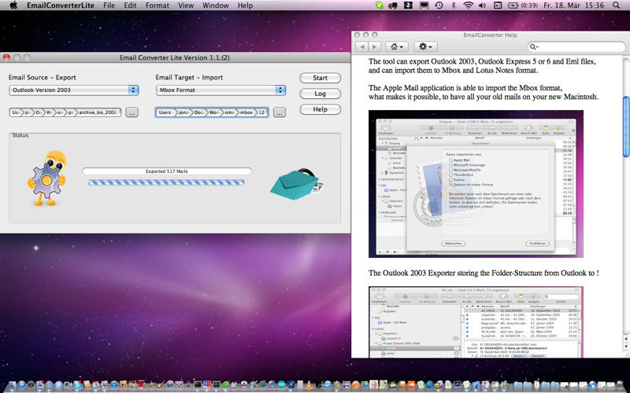Image resolution: width=630 pixels, height=393 pixels.
Task: Open the Edit menu
Action: (130, 6)
